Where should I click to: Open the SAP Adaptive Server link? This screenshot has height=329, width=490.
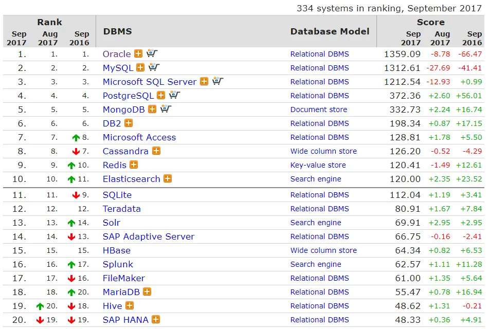click(x=149, y=236)
